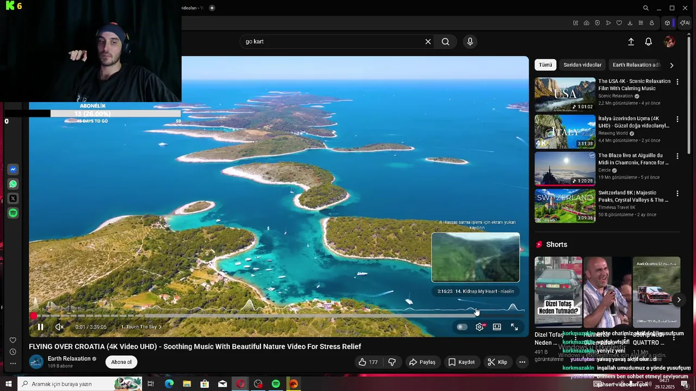Open browser profile account icon

[x=651, y=23]
